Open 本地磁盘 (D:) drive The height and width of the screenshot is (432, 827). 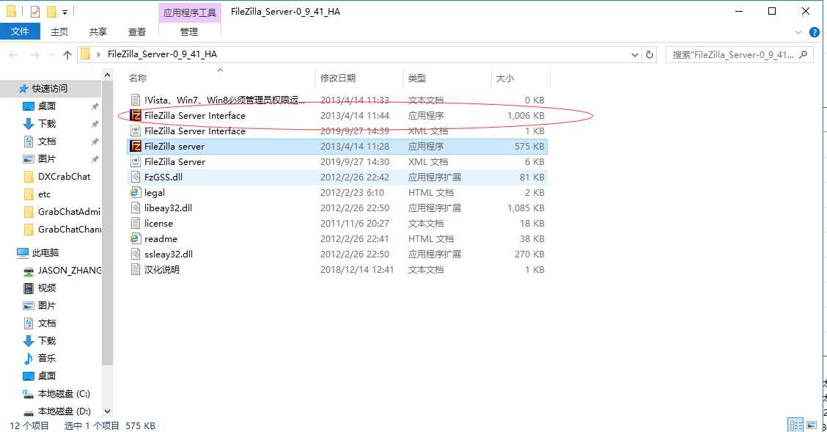(64, 411)
